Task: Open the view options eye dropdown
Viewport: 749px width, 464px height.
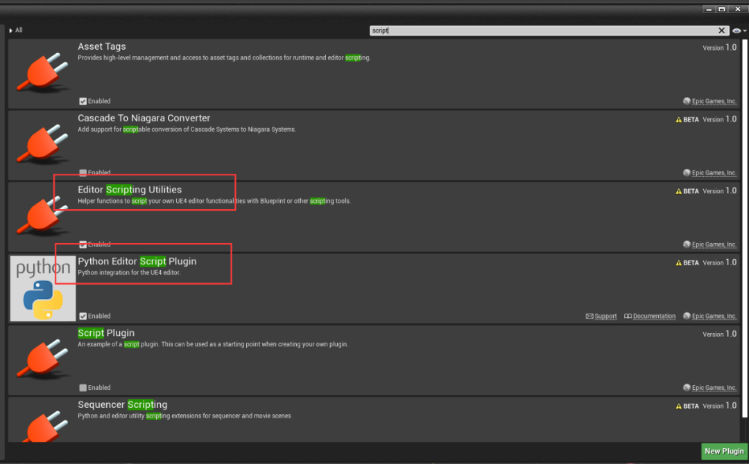Action: pyautogui.click(x=739, y=30)
